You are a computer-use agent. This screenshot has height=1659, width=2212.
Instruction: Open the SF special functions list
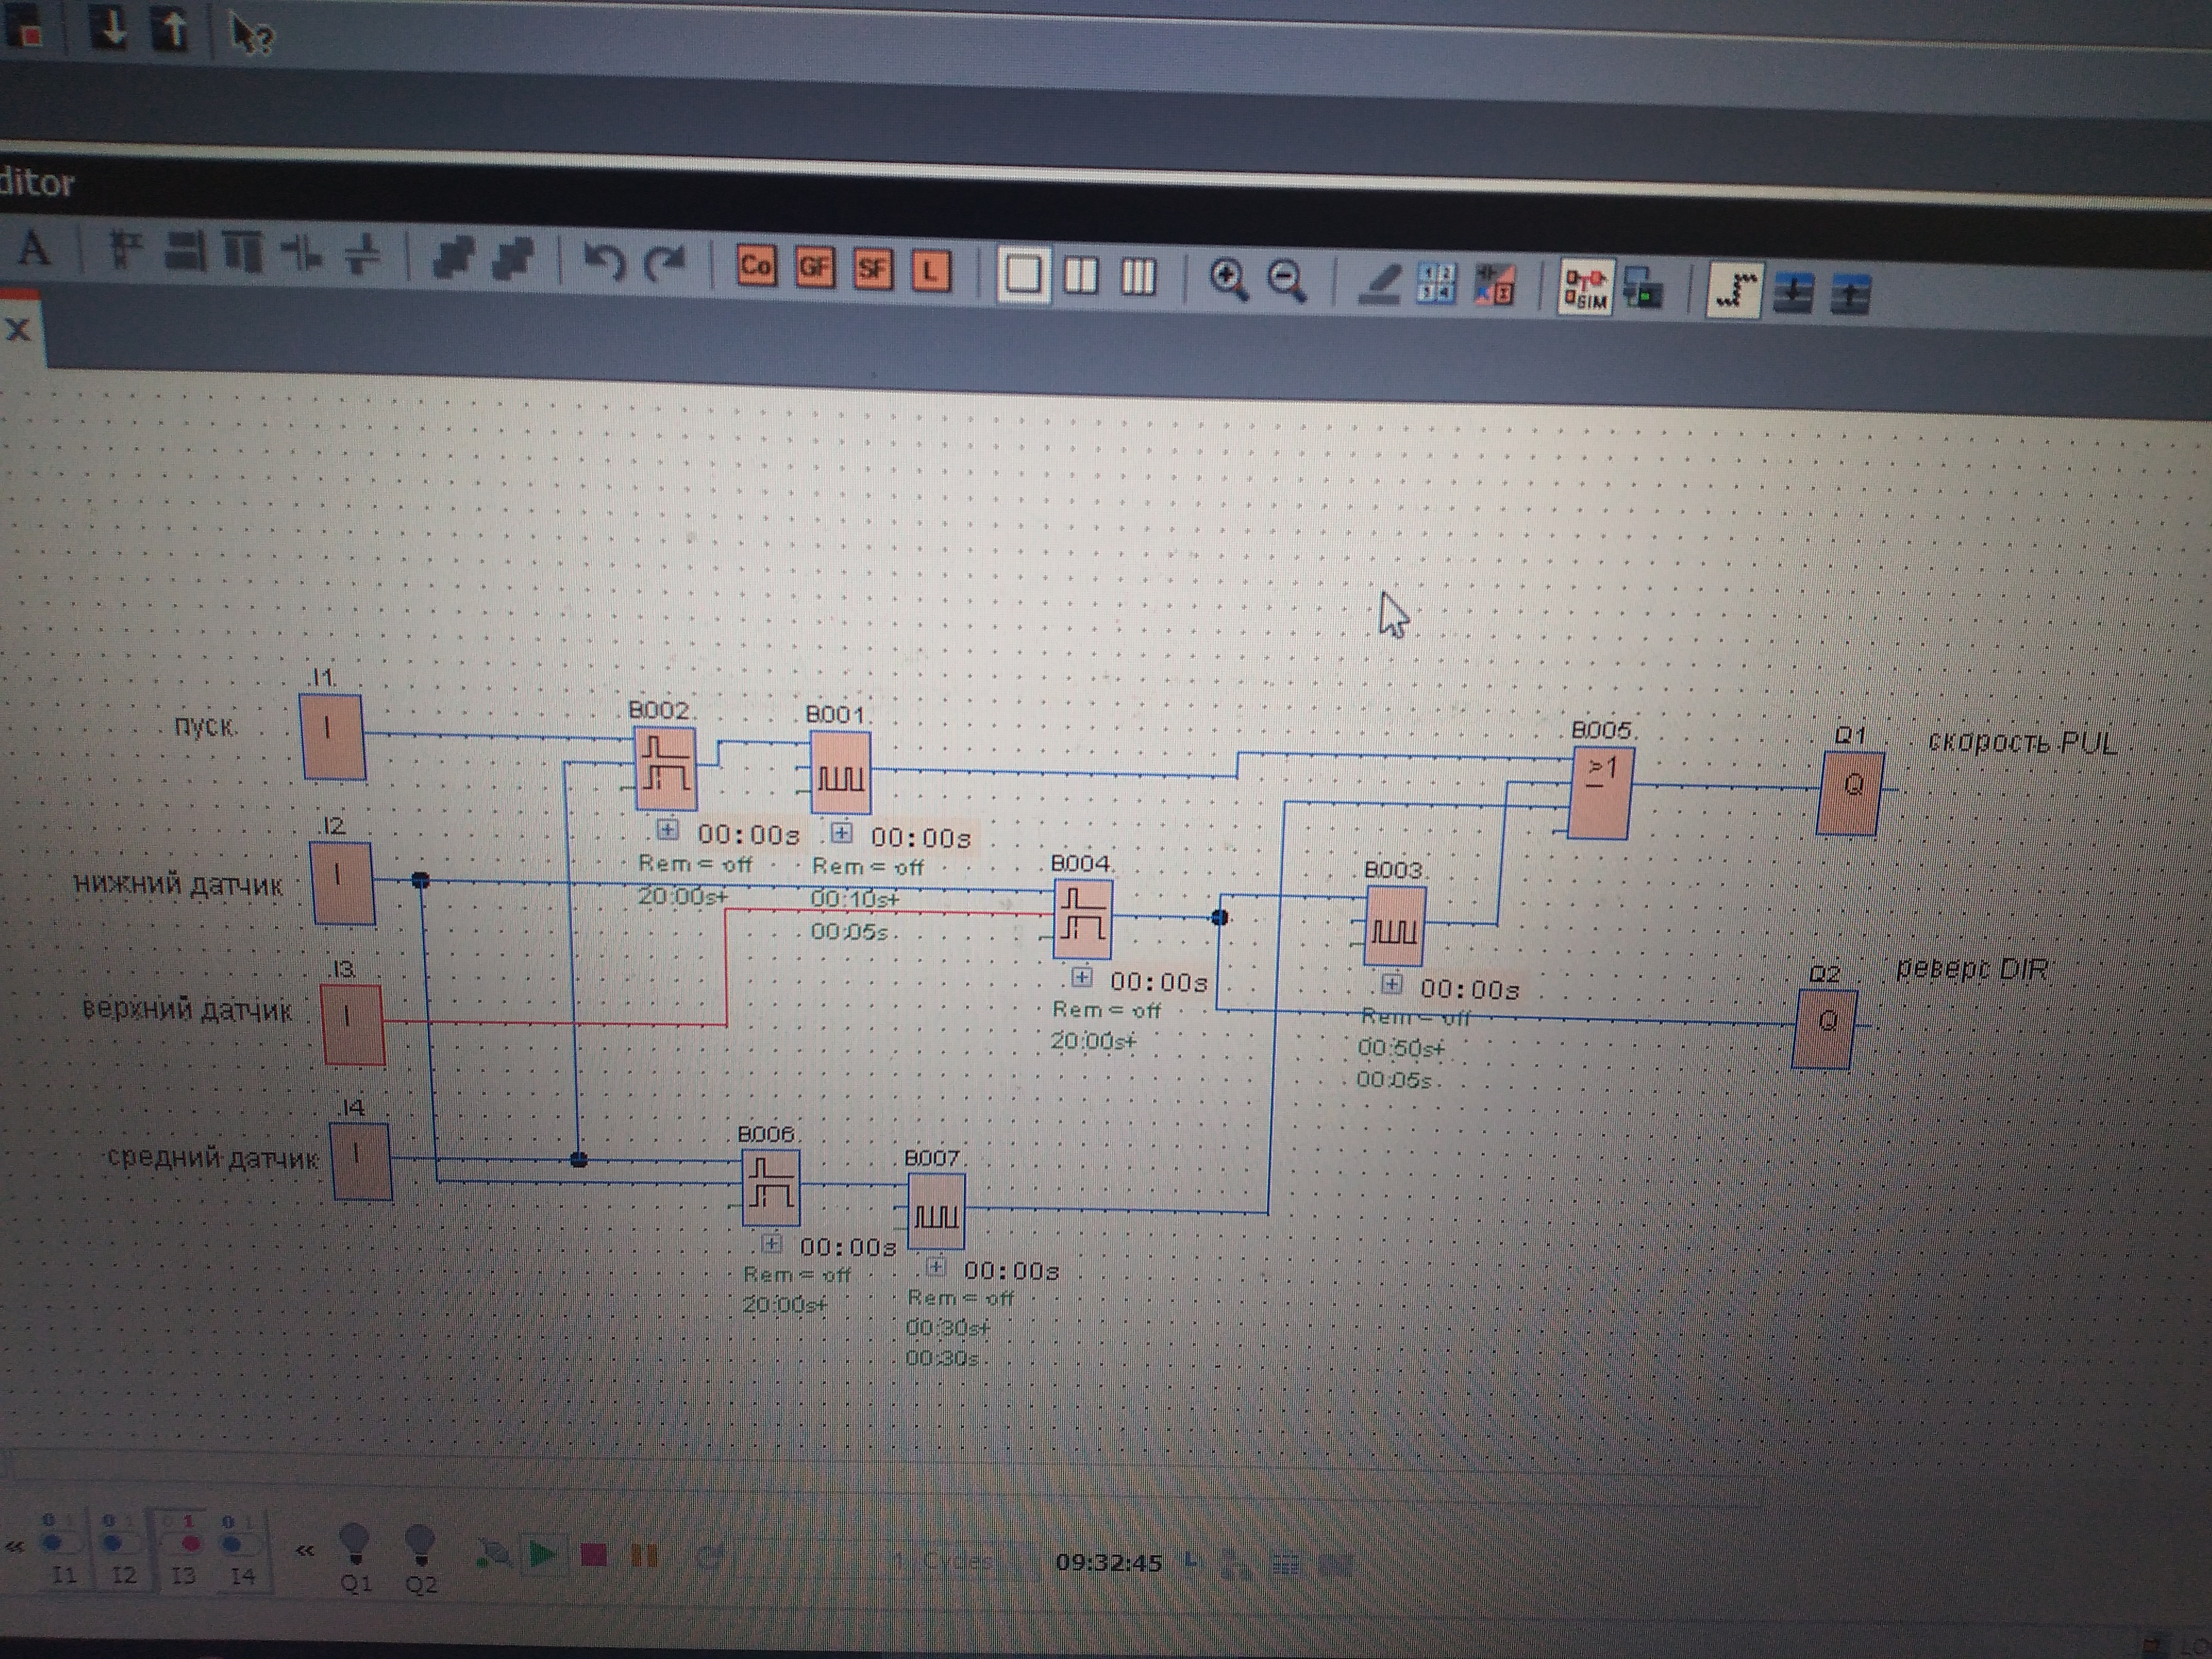coord(872,269)
